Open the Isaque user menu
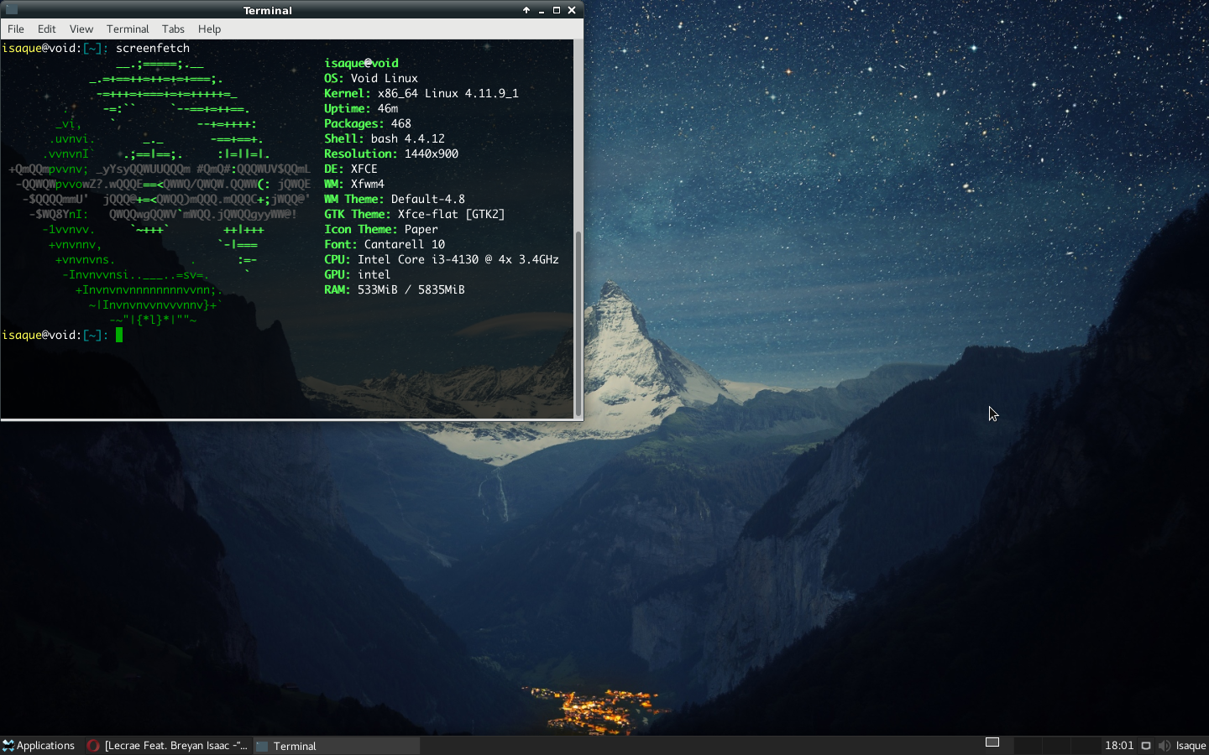1209x755 pixels. (1191, 745)
